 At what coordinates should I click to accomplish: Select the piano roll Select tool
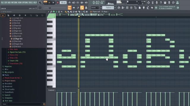[82, 12]
